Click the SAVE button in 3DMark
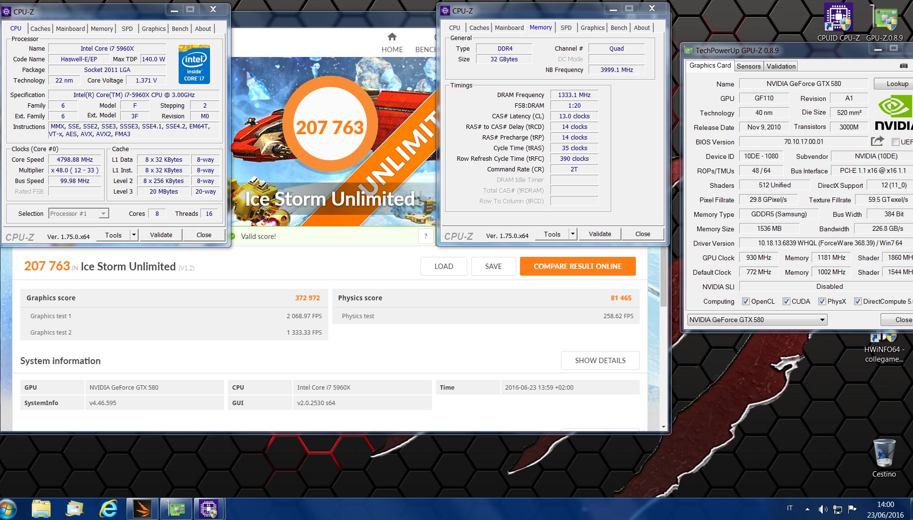913x520 pixels. (x=493, y=266)
